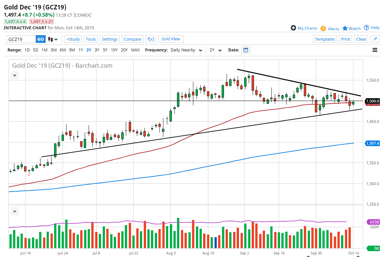The height and width of the screenshot is (257, 386).
Task: Open Alerts with the exclamation icon
Action: (x=323, y=28)
